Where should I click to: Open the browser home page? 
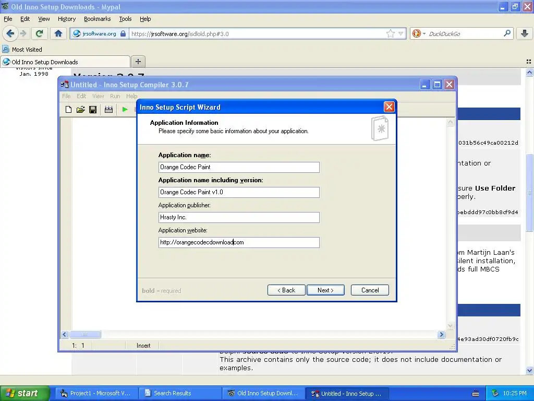58,33
